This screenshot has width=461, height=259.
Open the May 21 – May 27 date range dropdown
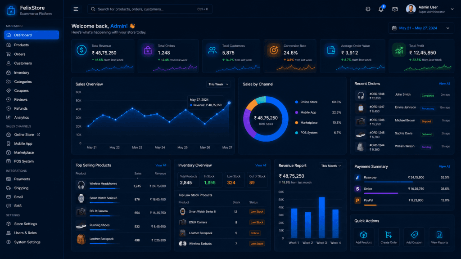point(421,28)
